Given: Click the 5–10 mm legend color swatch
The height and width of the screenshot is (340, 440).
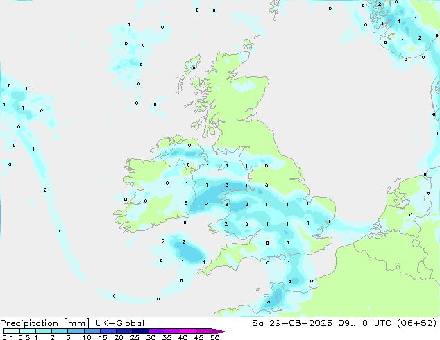Looking at the screenshot, I should 76,331.
